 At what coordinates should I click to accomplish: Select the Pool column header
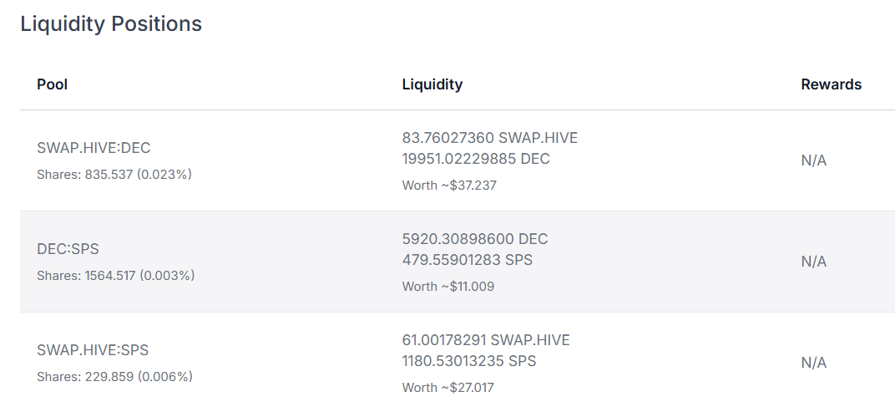(x=53, y=84)
